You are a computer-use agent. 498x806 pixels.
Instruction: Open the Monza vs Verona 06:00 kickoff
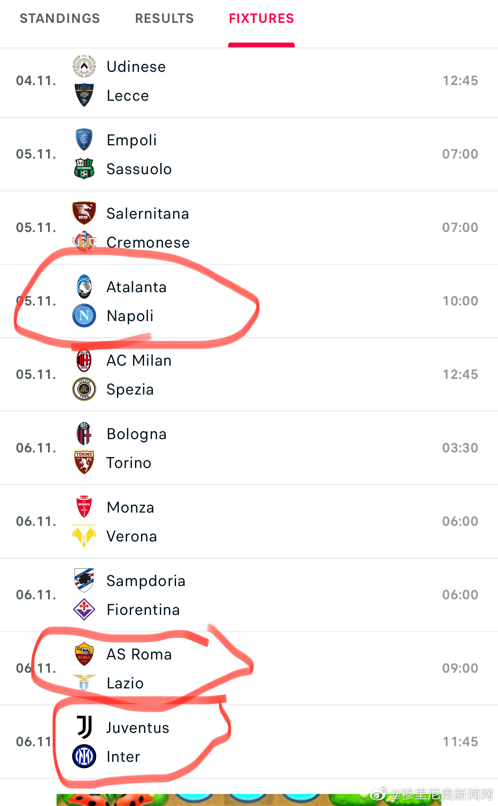[x=460, y=521]
